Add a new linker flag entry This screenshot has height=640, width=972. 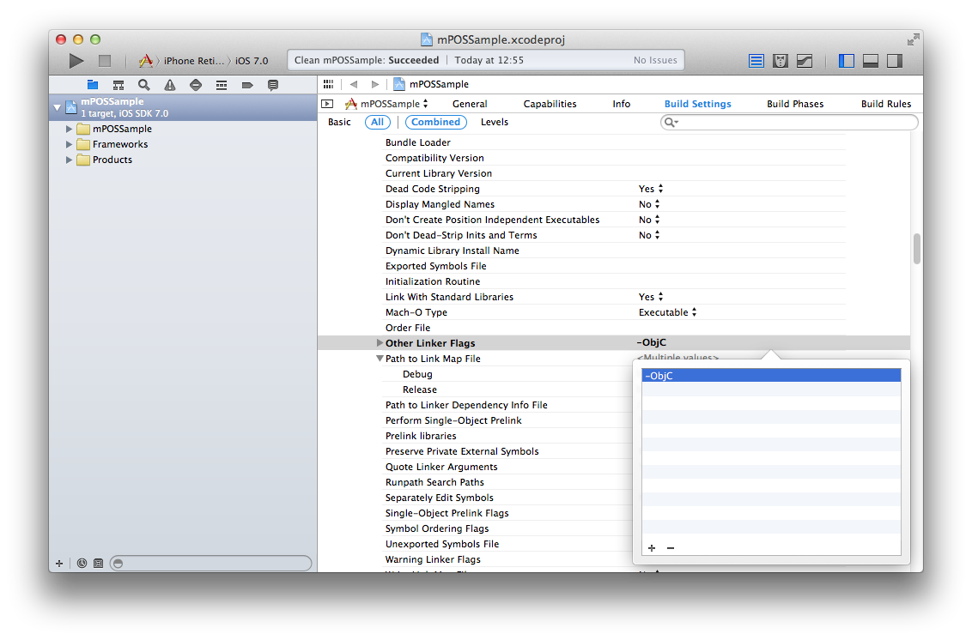point(652,547)
